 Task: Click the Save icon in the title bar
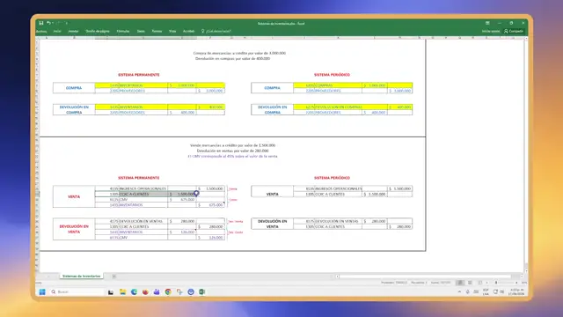pos(41,23)
